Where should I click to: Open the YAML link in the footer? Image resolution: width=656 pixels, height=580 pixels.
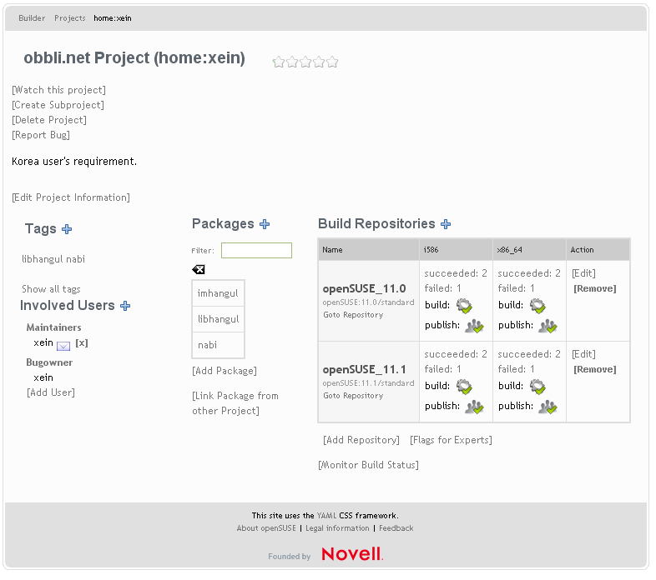coord(326,516)
